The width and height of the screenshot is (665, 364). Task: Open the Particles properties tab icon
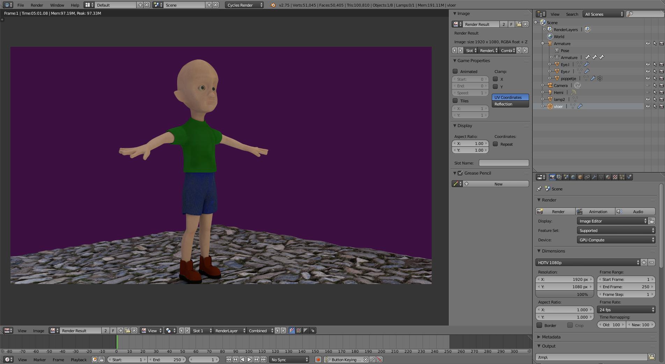click(x=622, y=177)
